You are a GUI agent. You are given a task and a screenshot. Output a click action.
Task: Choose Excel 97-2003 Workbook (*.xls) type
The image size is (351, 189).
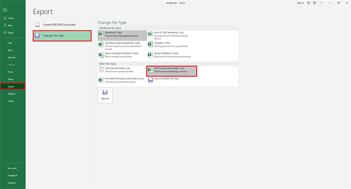(172, 35)
